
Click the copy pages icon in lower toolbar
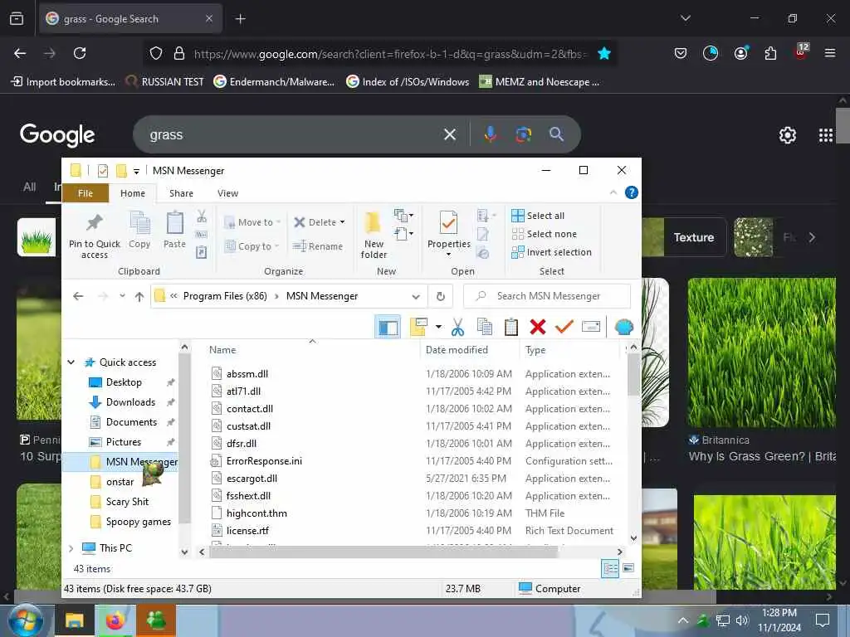click(x=485, y=327)
